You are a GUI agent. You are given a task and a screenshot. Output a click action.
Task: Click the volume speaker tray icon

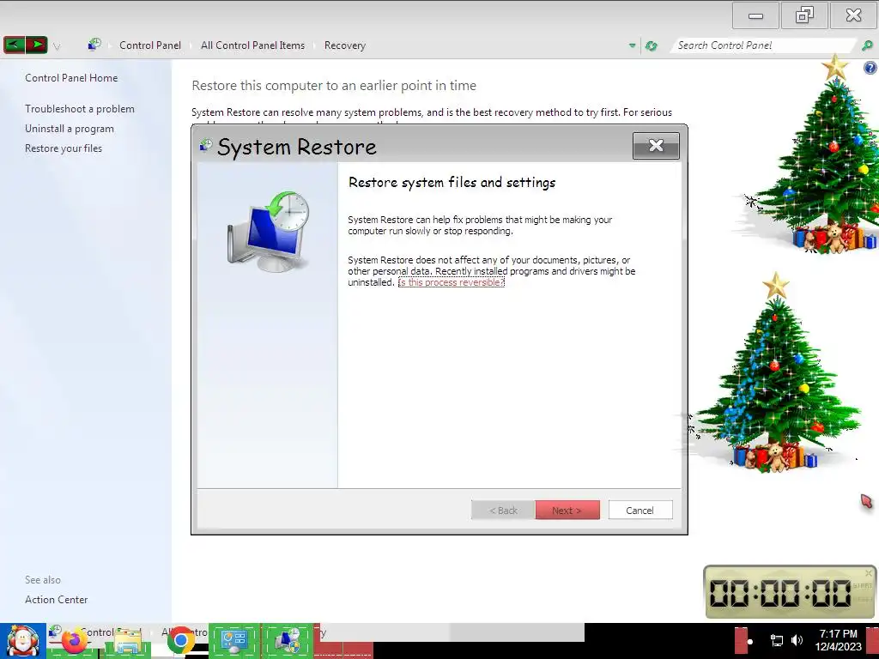tap(797, 640)
